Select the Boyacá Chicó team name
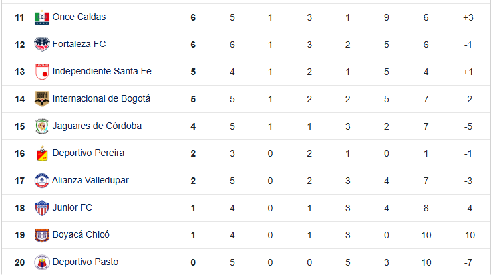The width and height of the screenshot is (491, 275). 81,234
